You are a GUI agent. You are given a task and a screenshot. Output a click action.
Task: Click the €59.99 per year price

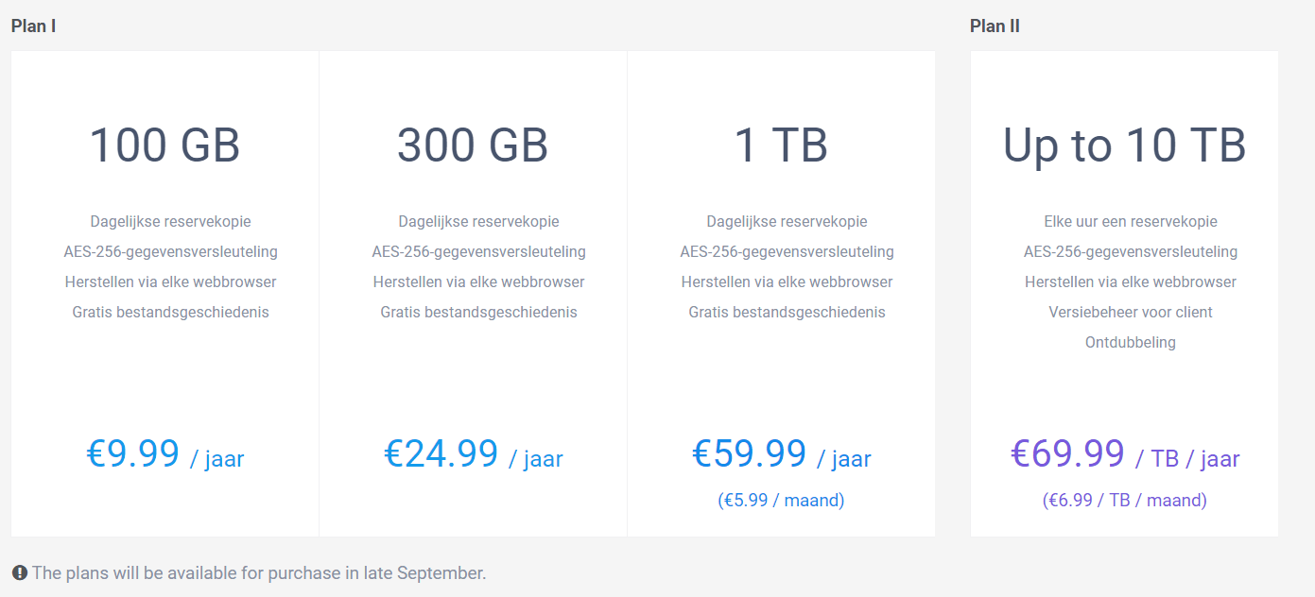(781, 455)
